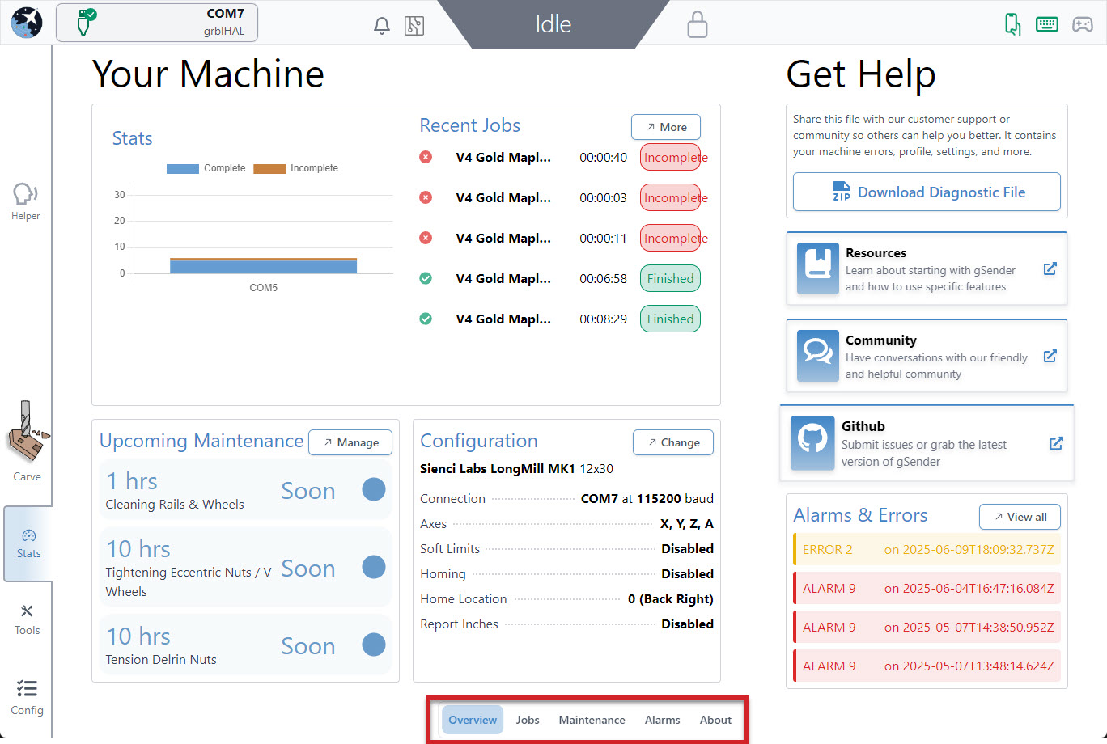This screenshot has width=1107, height=744.
Task: Click the Home Location value 0 (Back Right)
Action: tap(671, 598)
